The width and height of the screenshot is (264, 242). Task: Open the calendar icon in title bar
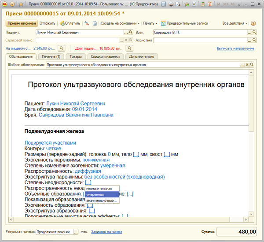(210, 4)
